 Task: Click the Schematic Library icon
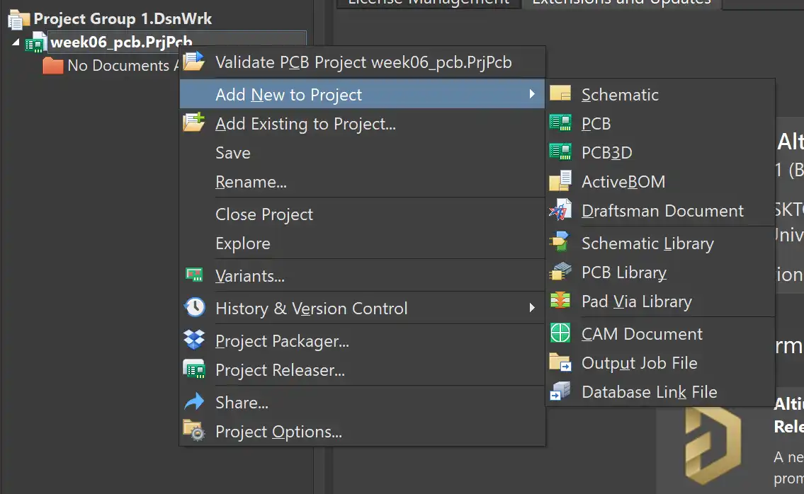click(560, 243)
